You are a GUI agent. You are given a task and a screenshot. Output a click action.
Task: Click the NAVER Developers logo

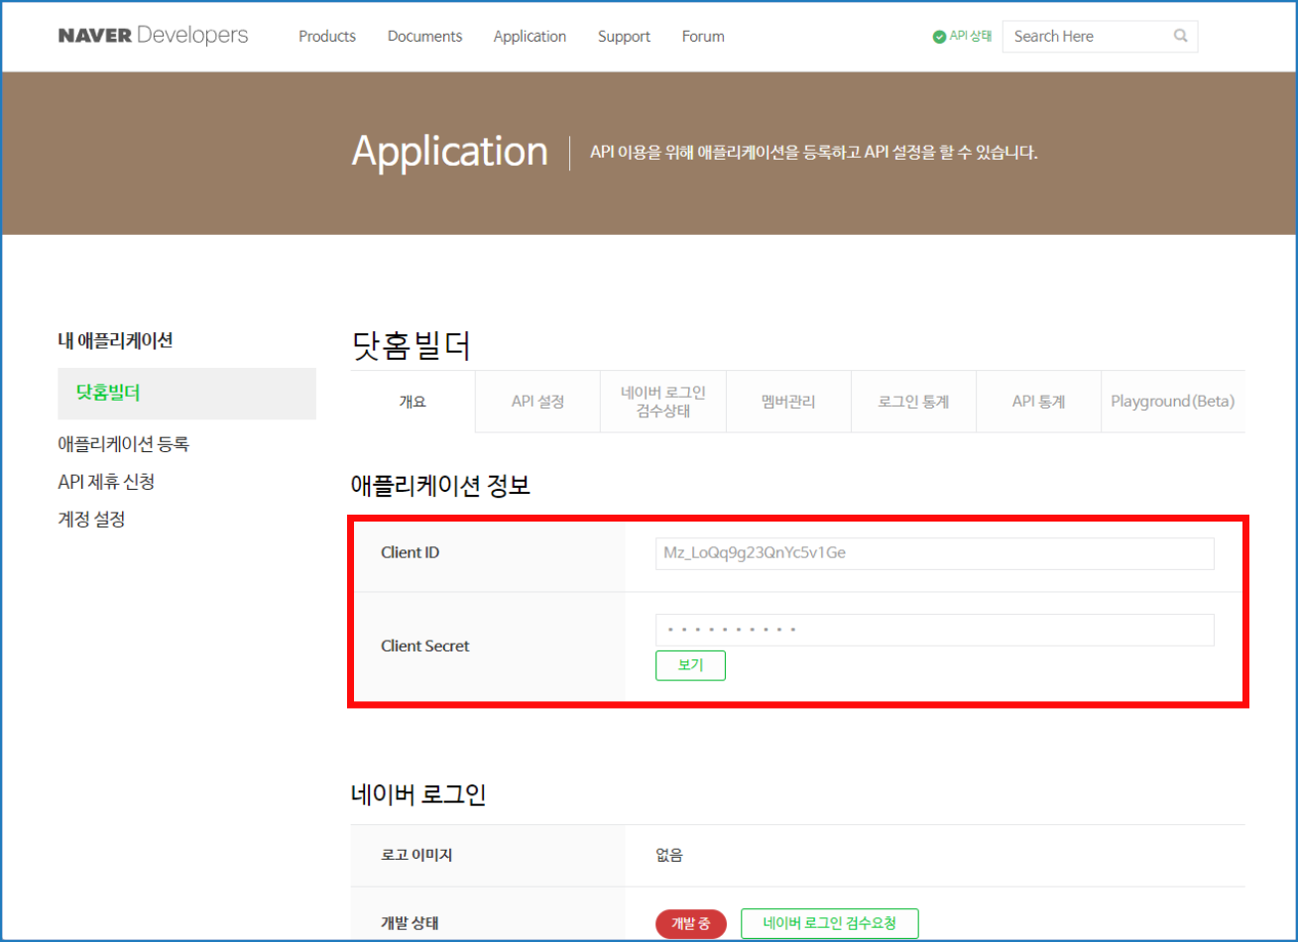[153, 36]
